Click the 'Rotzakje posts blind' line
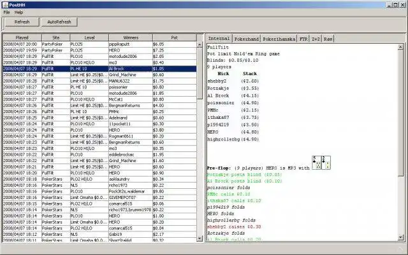This screenshot has width=408, height=255. coord(245,175)
